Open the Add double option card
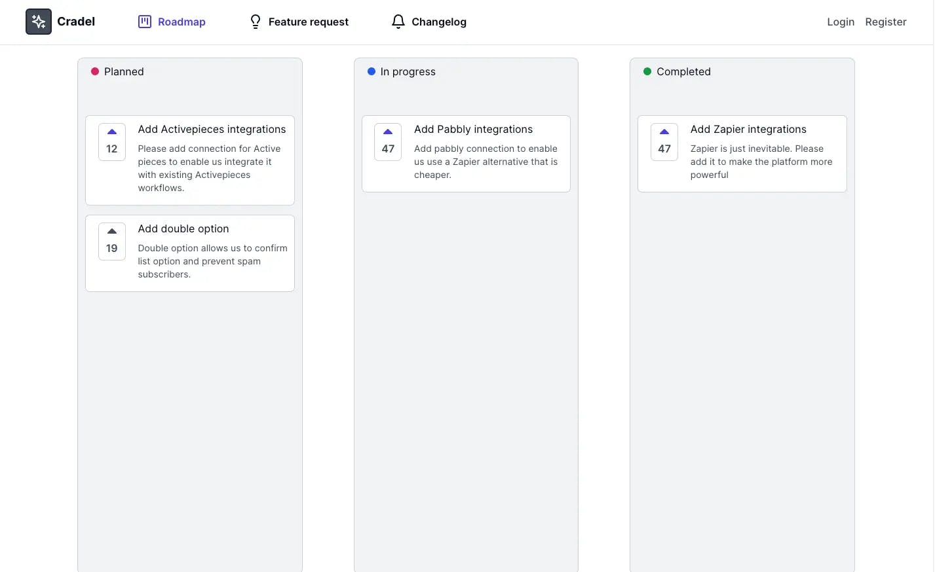 coord(183,228)
